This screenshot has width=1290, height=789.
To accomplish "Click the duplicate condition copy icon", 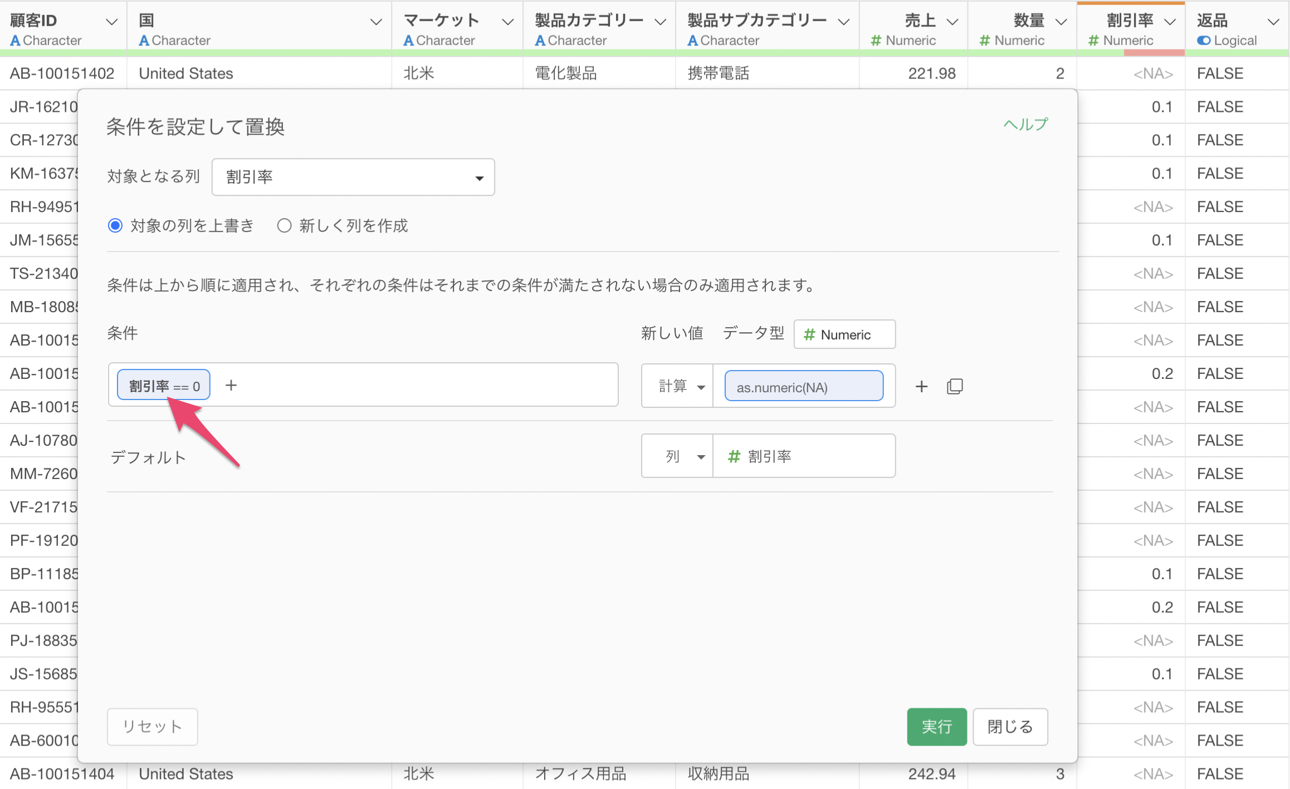I will click(955, 386).
